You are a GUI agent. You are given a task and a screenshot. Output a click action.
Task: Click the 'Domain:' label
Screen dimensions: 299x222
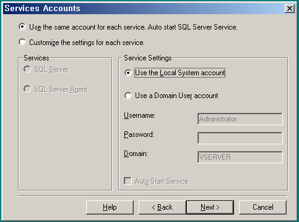(136, 154)
